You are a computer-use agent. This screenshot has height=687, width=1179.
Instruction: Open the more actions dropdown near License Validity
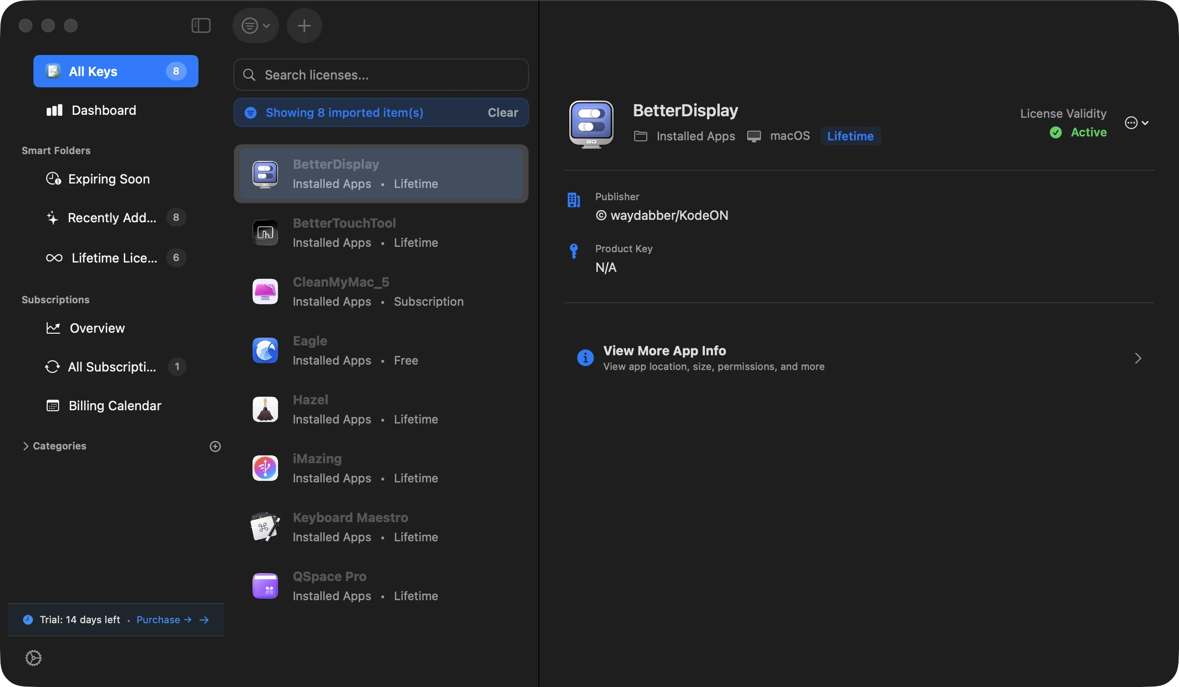click(1137, 123)
